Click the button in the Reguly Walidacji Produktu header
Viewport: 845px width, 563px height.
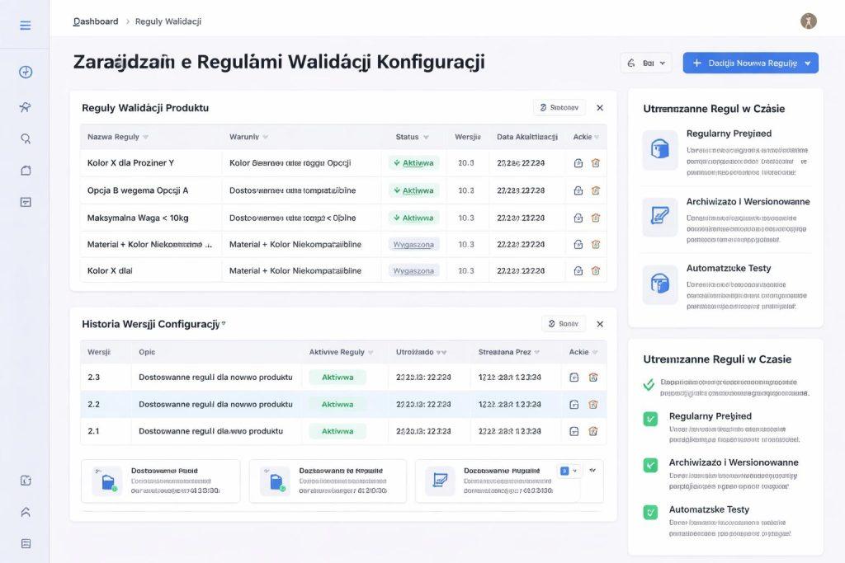click(x=559, y=107)
